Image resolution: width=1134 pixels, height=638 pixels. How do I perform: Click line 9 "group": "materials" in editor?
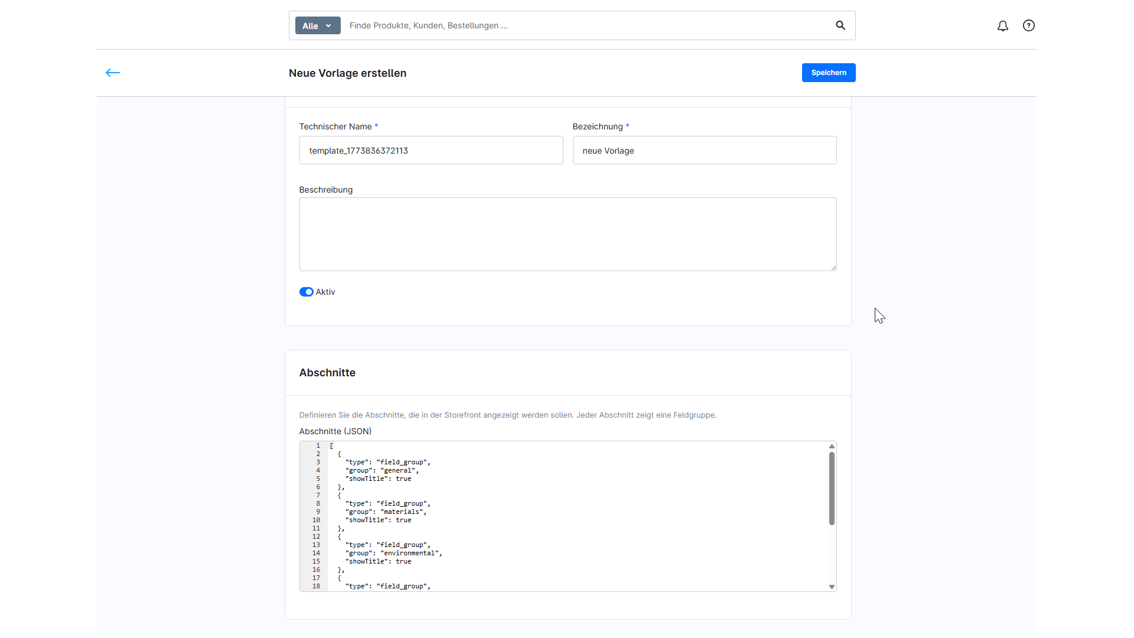click(x=386, y=512)
